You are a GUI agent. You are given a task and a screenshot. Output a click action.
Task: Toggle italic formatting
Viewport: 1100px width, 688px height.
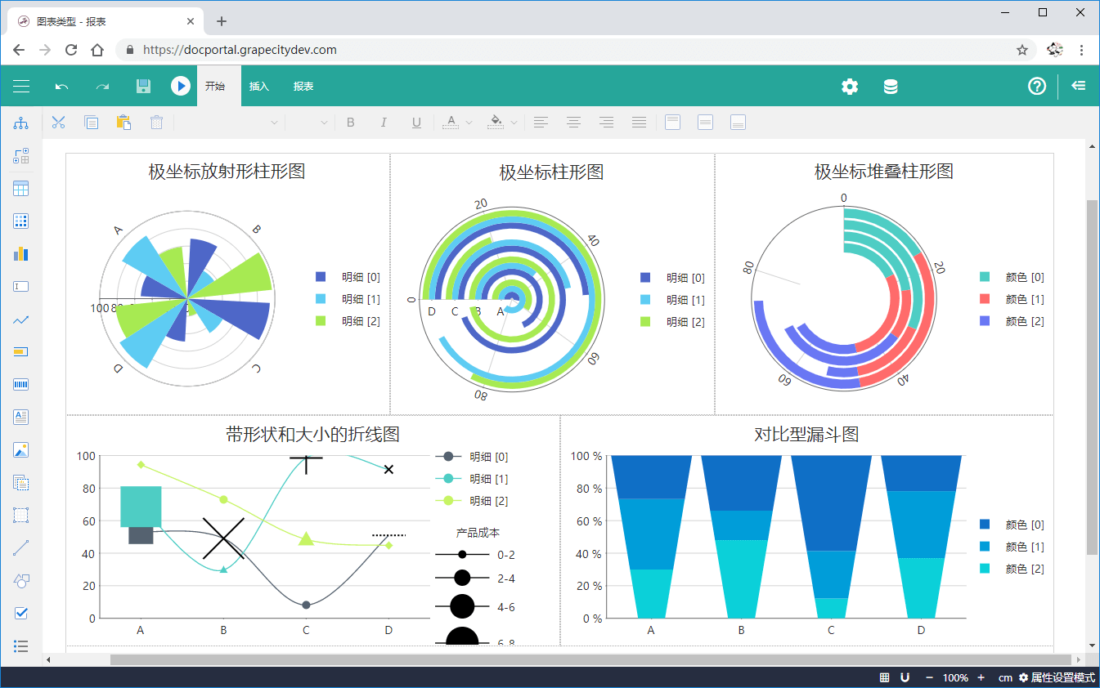coord(384,123)
